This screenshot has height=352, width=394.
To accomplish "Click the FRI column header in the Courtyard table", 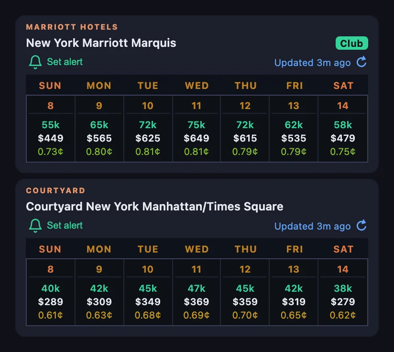I will 295,249.
